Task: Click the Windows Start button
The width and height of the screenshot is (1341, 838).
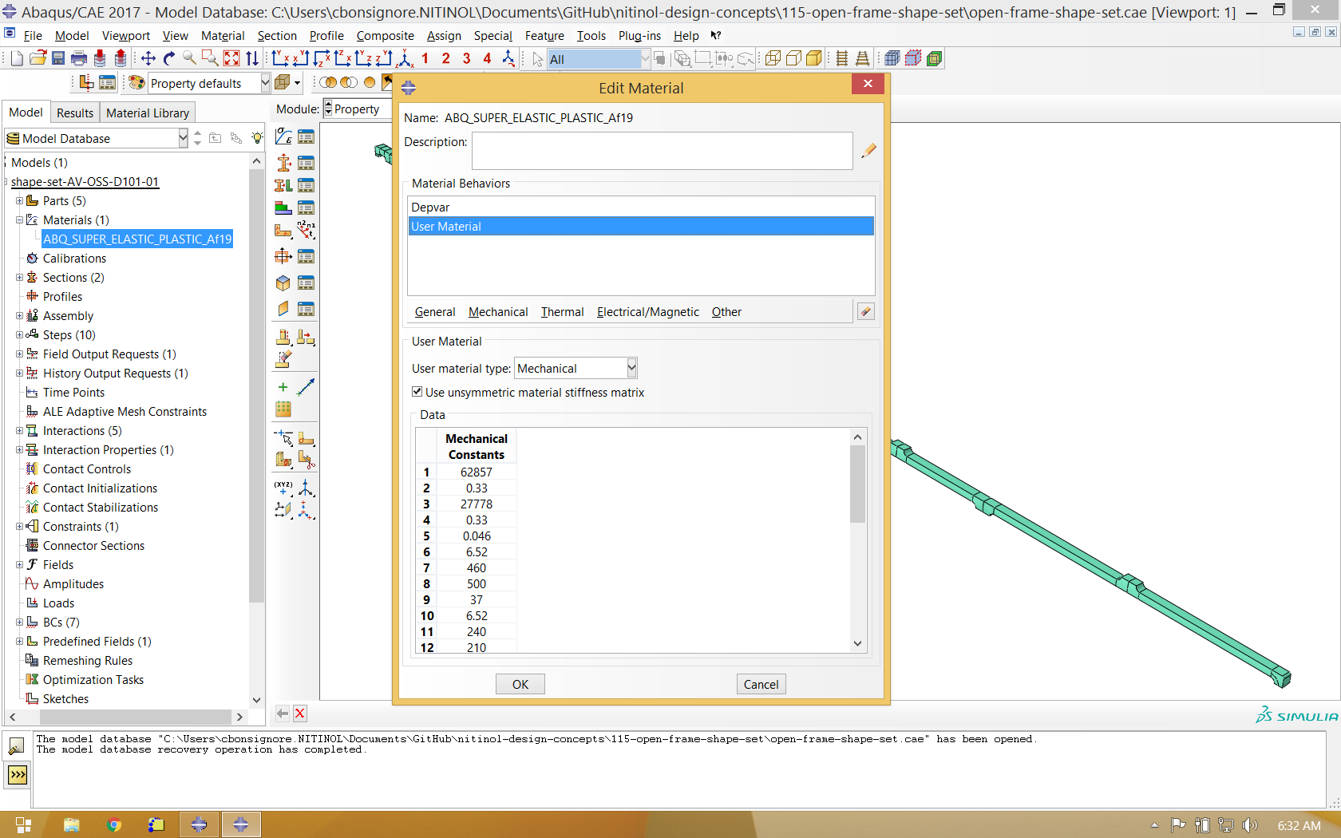Action: tap(23, 824)
